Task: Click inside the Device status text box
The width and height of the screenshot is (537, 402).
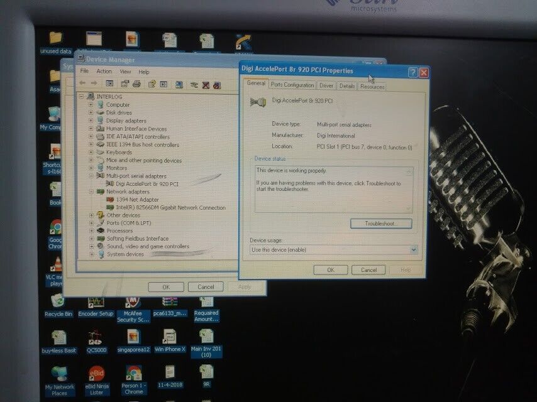Action: 333,189
